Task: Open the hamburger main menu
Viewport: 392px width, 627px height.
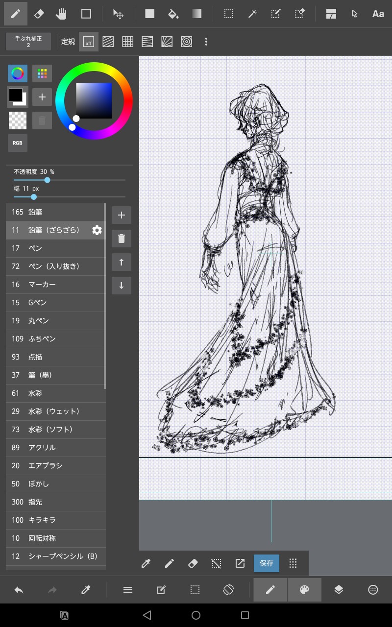Action: (128, 590)
